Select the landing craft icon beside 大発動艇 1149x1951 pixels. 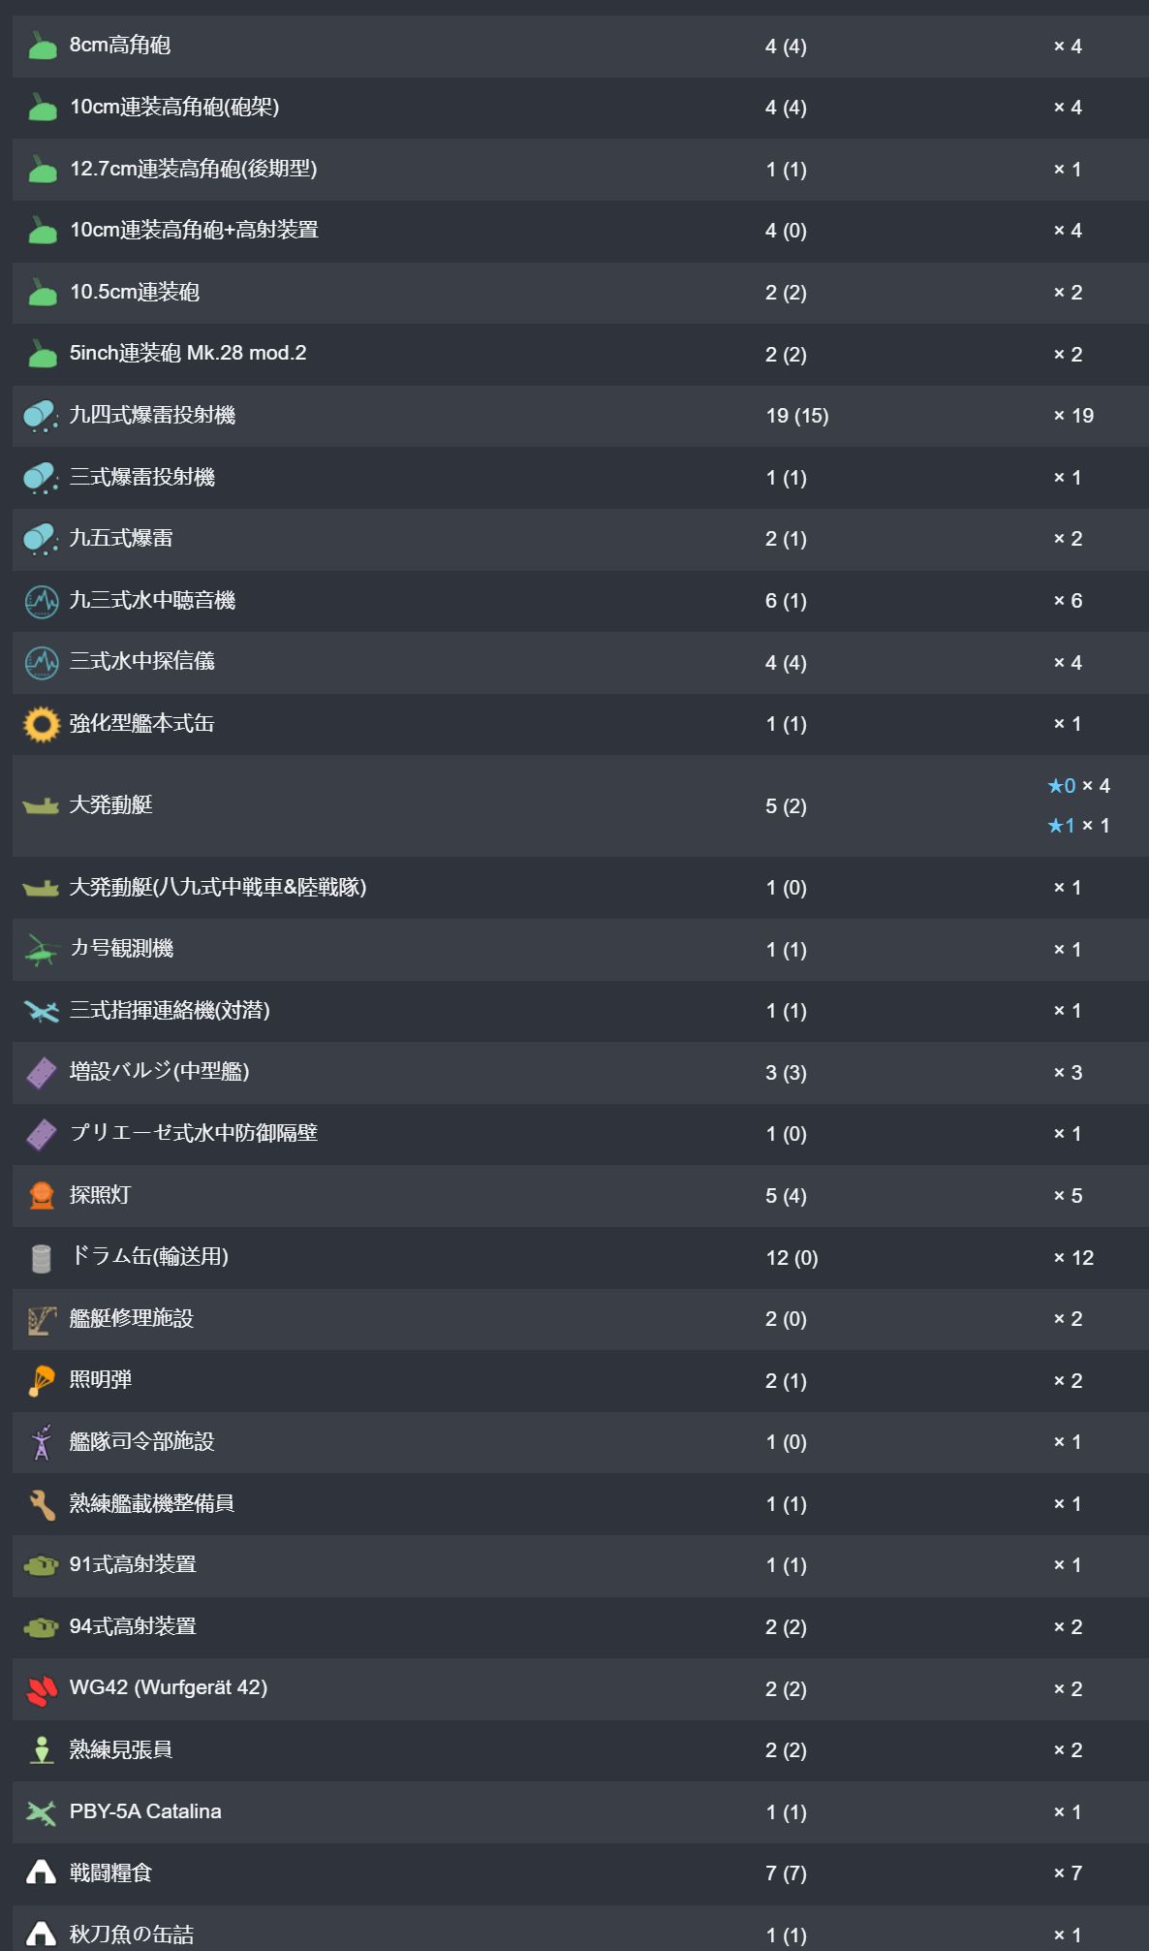pyautogui.click(x=41, y=805)
